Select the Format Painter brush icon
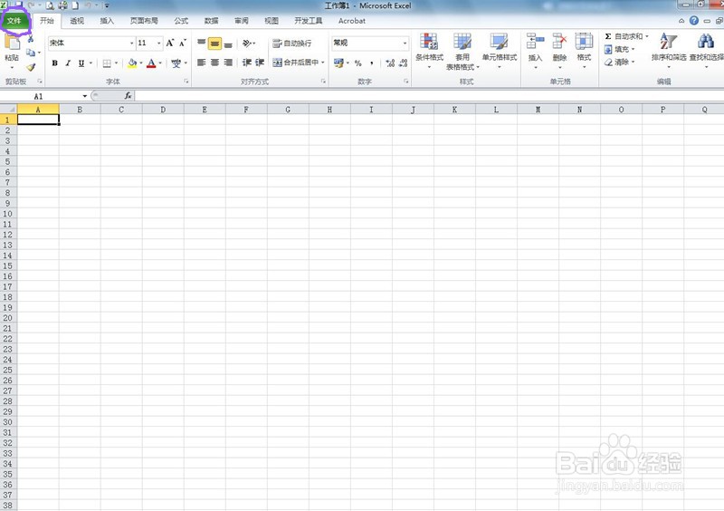Viewport: 724px width, 511px height. point(31,67)
